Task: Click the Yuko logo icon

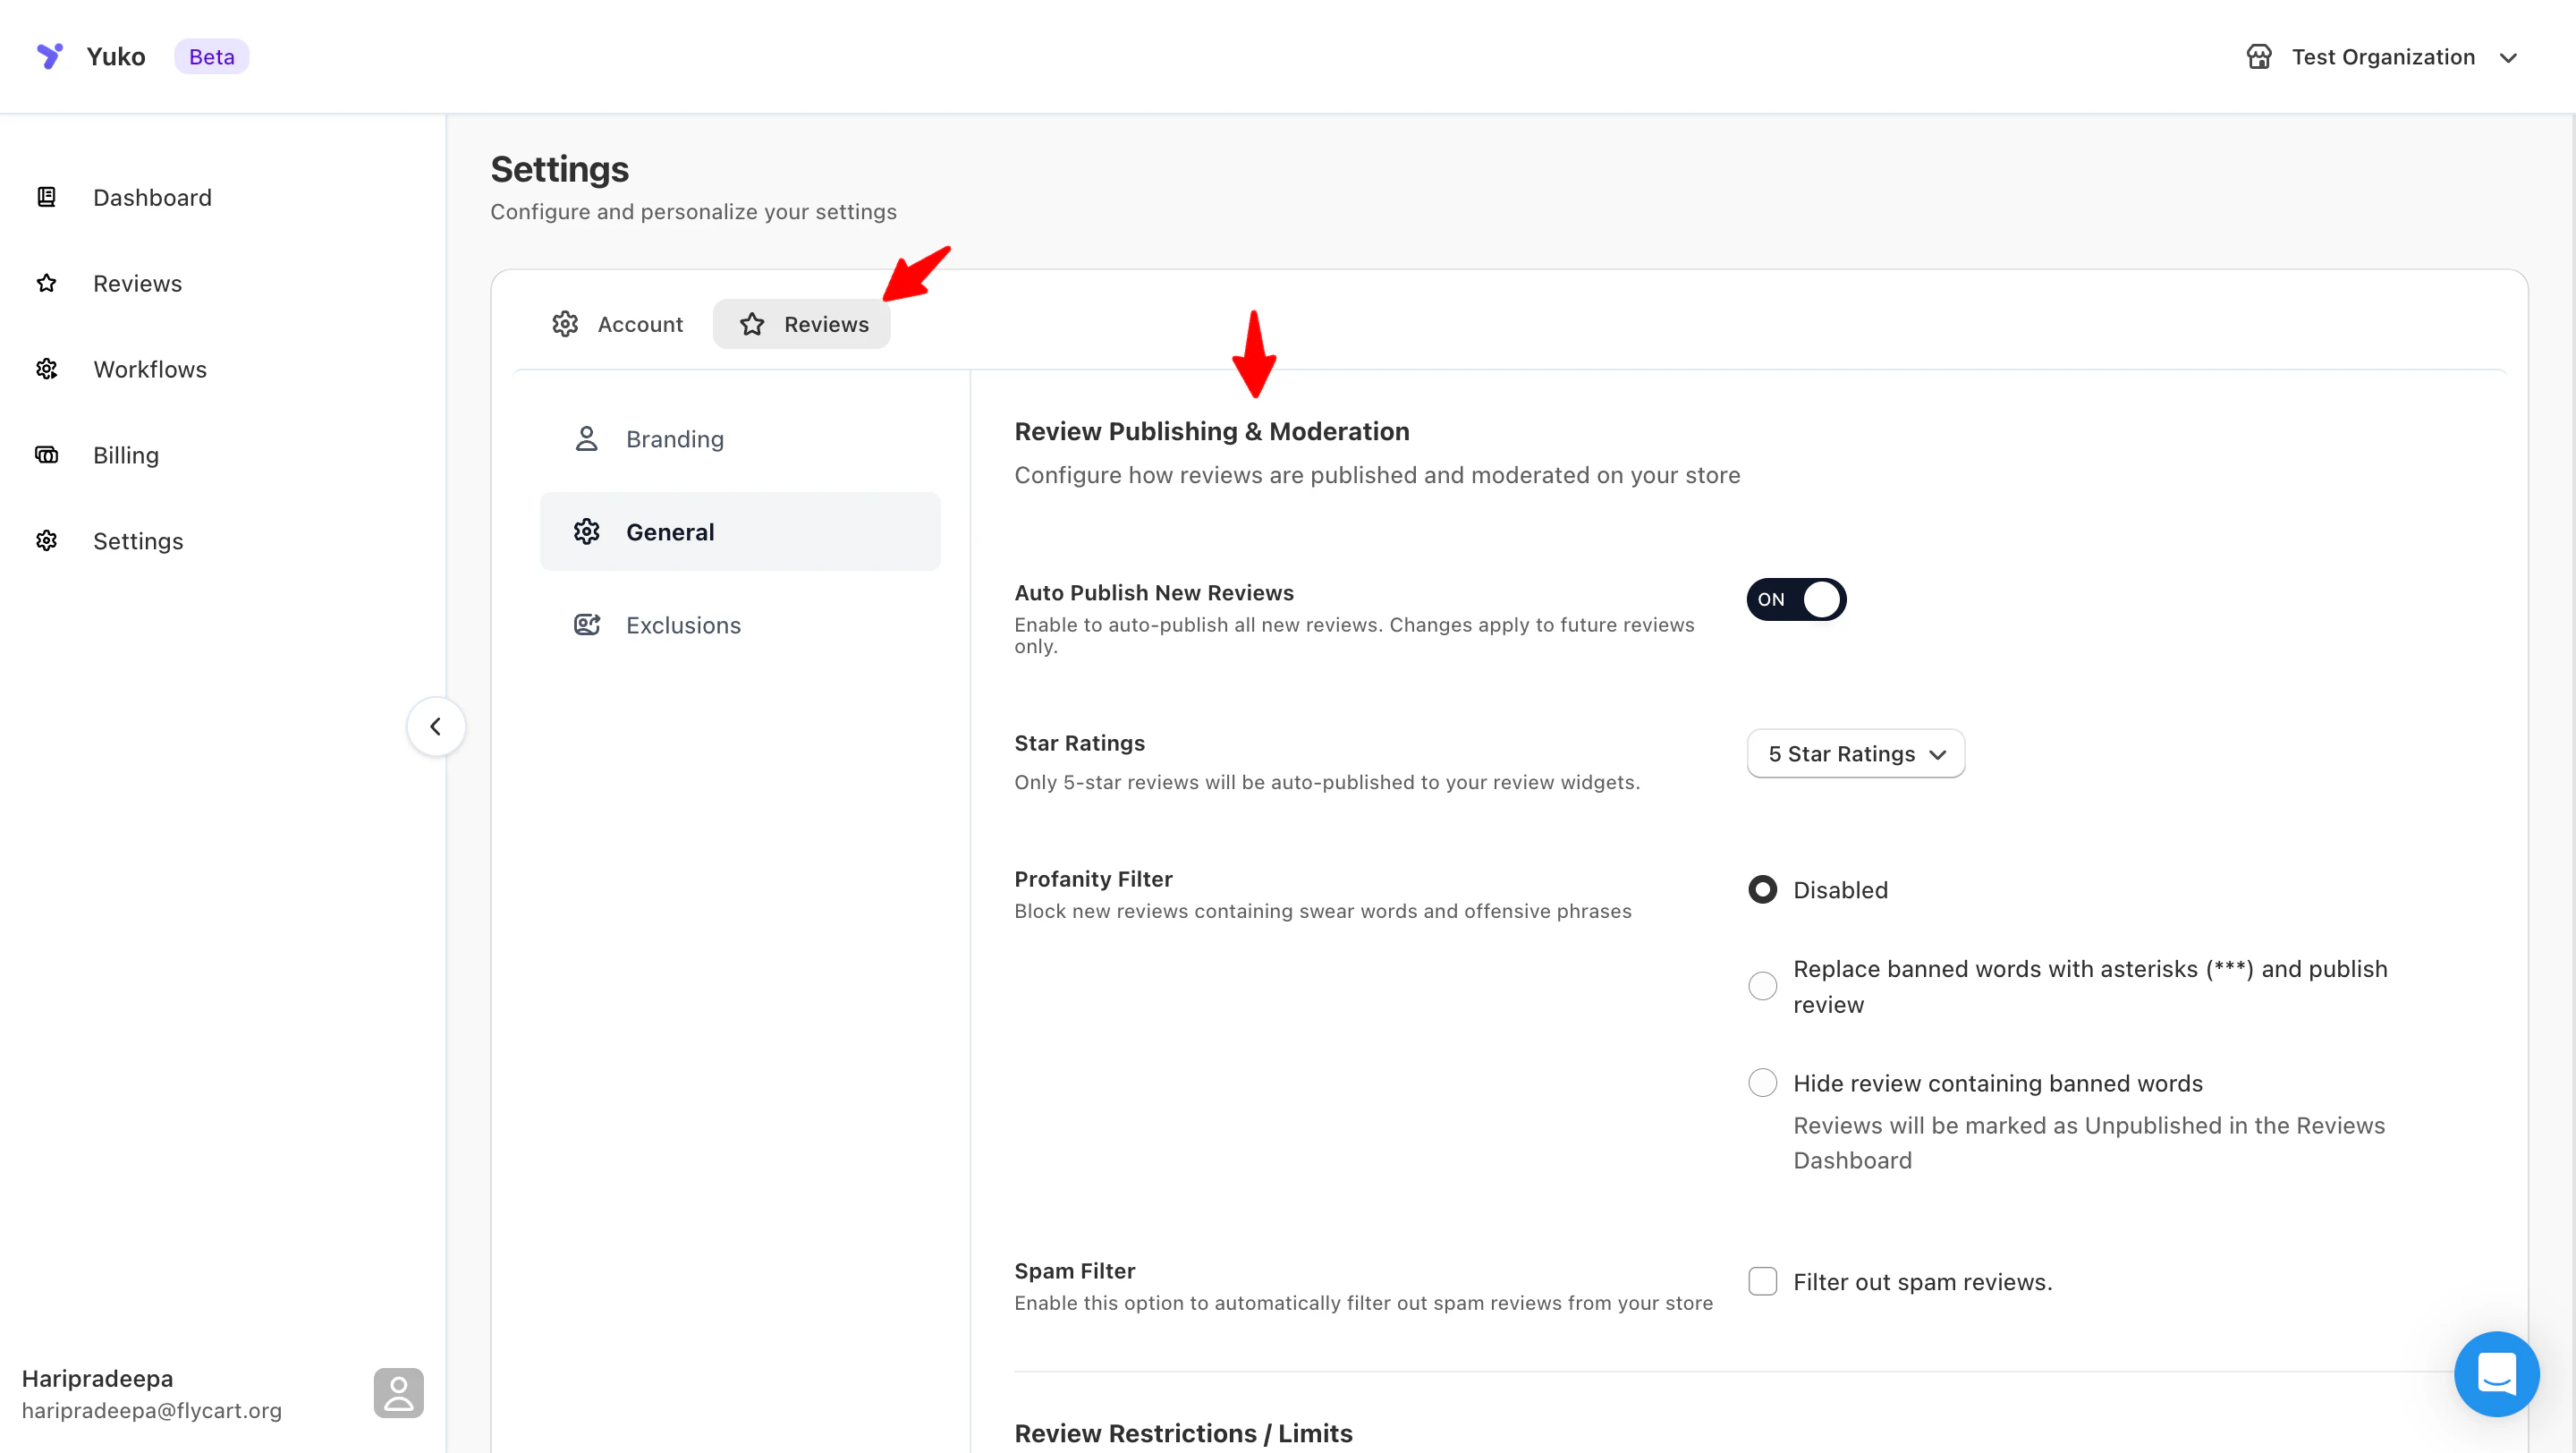Action: pos(49,56)
